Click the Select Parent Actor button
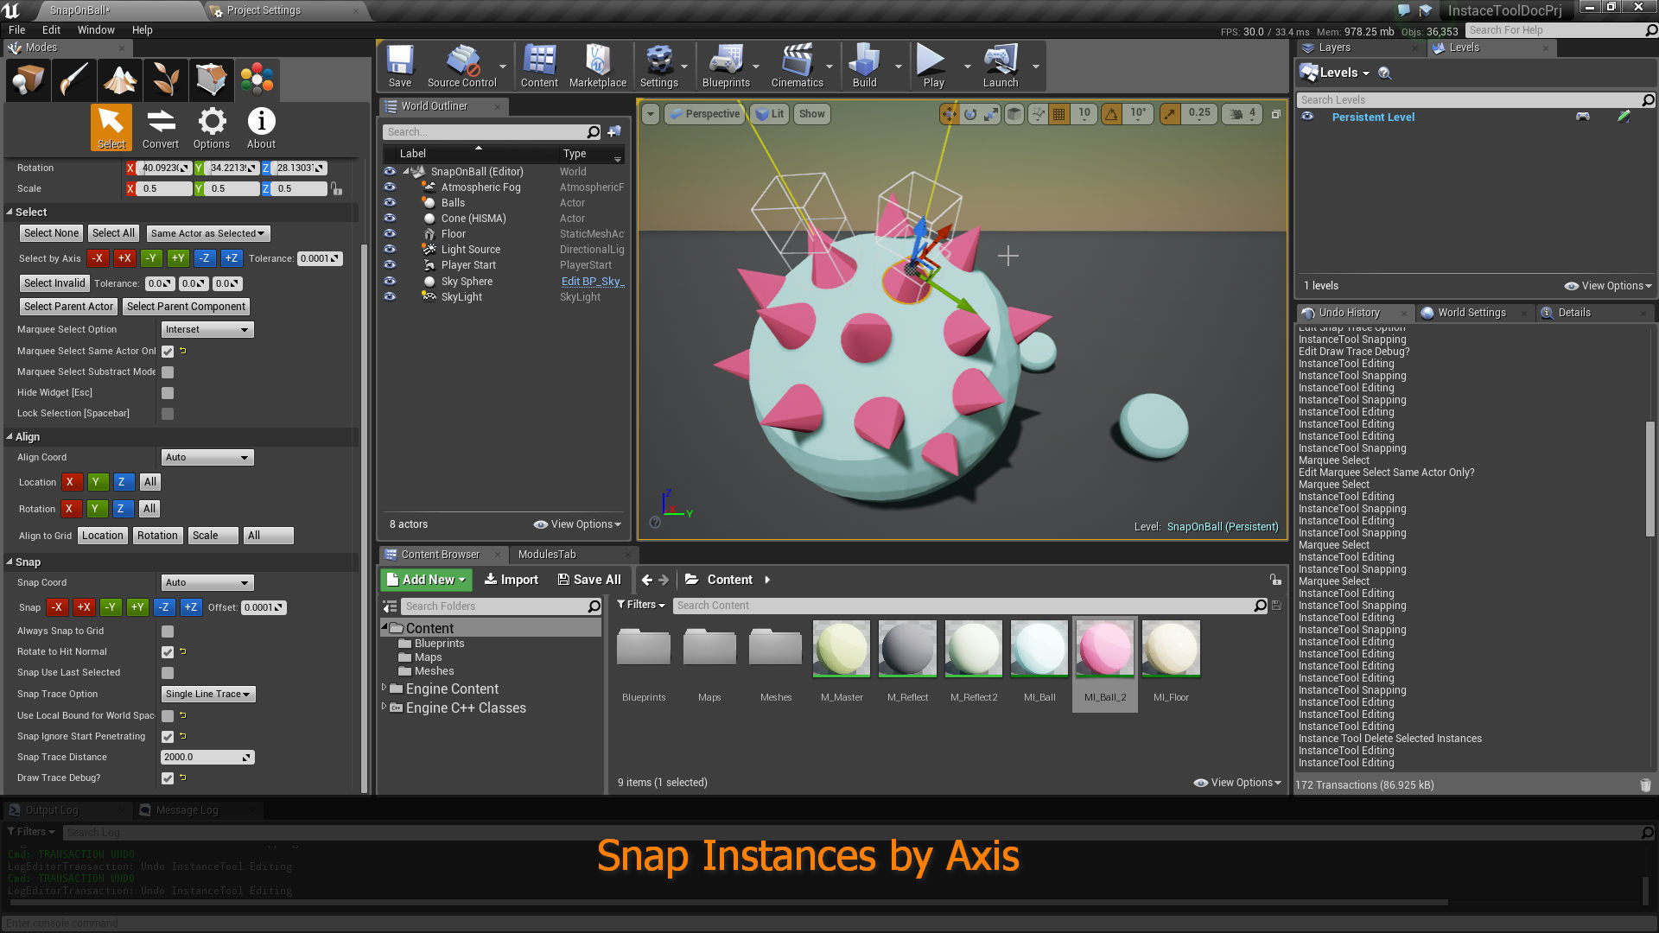Viewport: 1659px width, 933px height. pos(67,305)
